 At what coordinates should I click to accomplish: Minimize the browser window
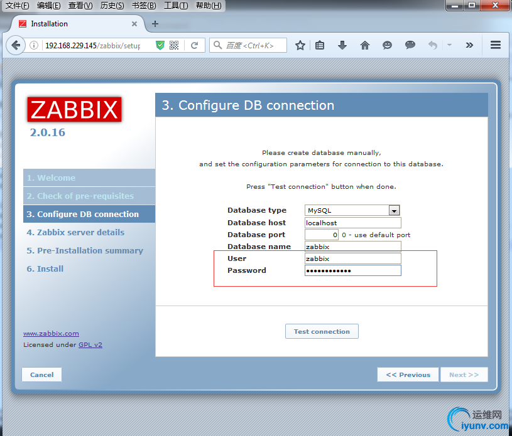click(455, 5)
